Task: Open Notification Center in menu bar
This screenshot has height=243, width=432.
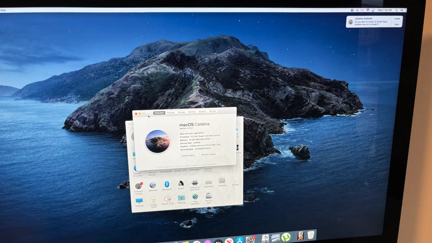Action: pyautogui.click(x=402, y=10)
